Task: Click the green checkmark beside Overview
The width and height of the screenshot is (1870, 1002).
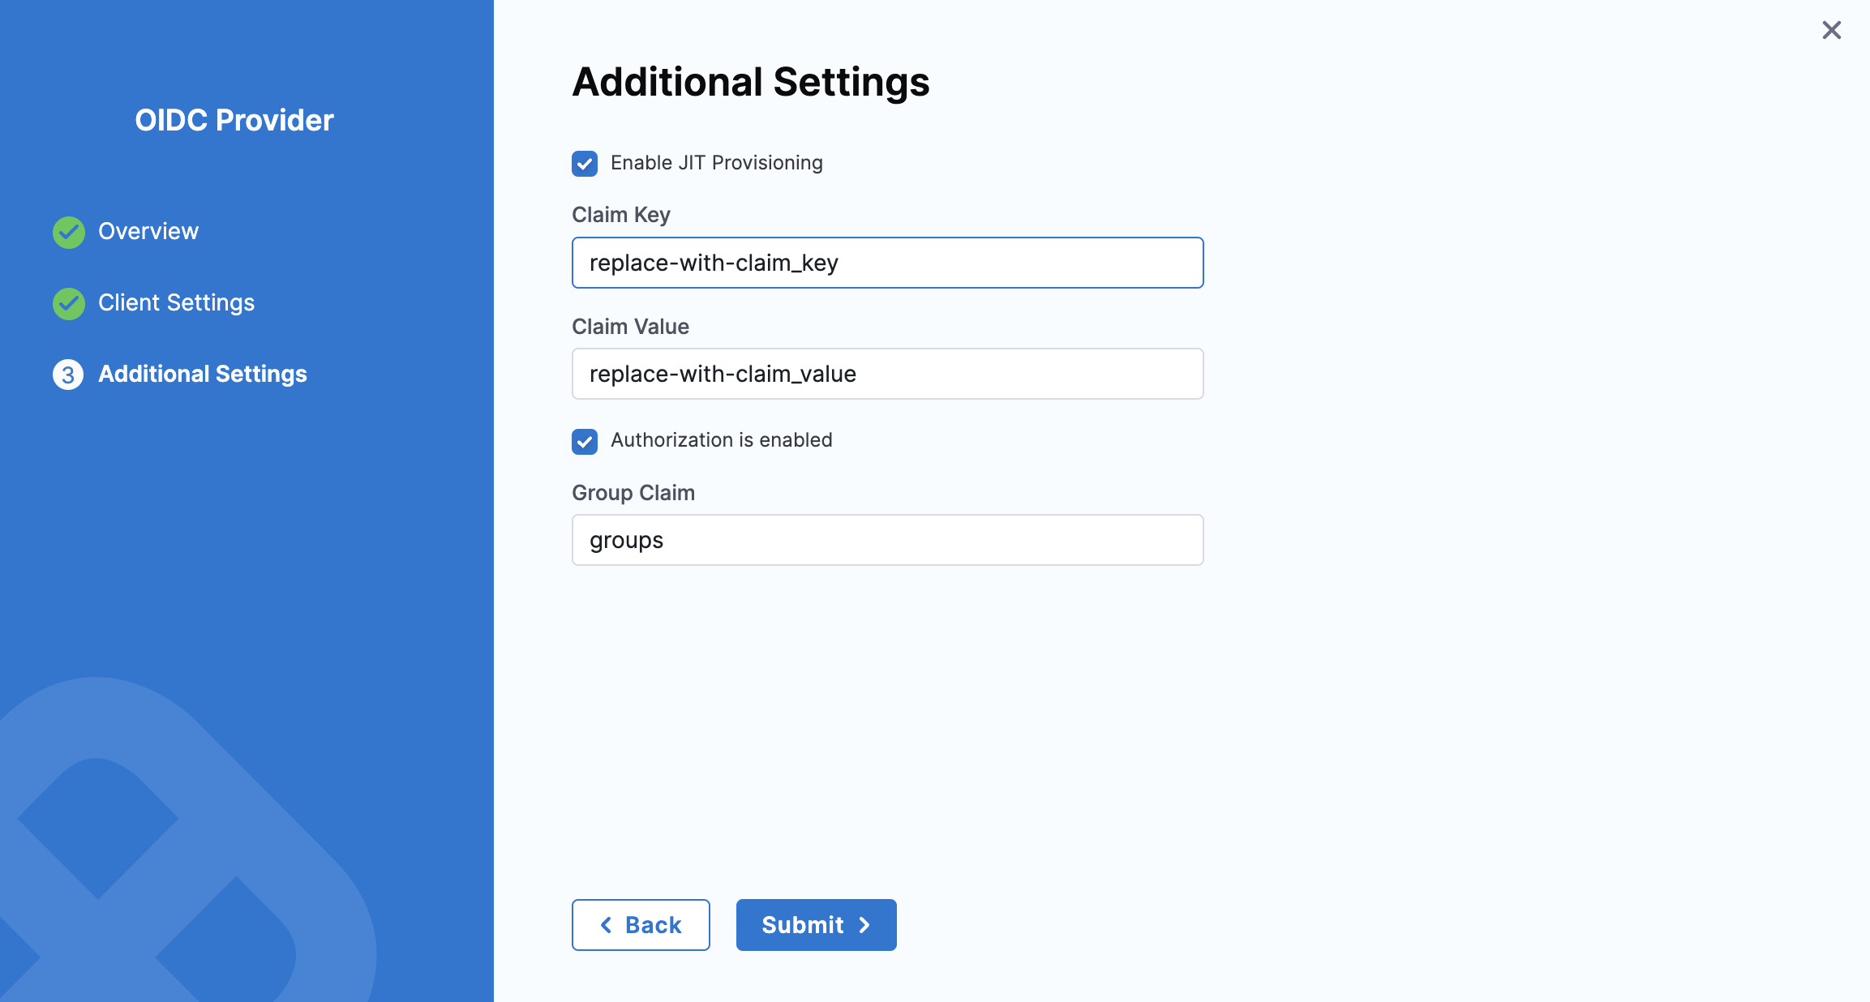Action: point(69,232)
